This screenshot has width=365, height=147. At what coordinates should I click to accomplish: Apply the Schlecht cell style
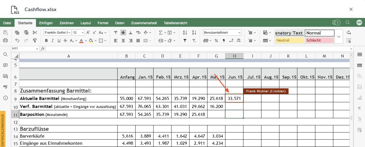tap(319, 40)
